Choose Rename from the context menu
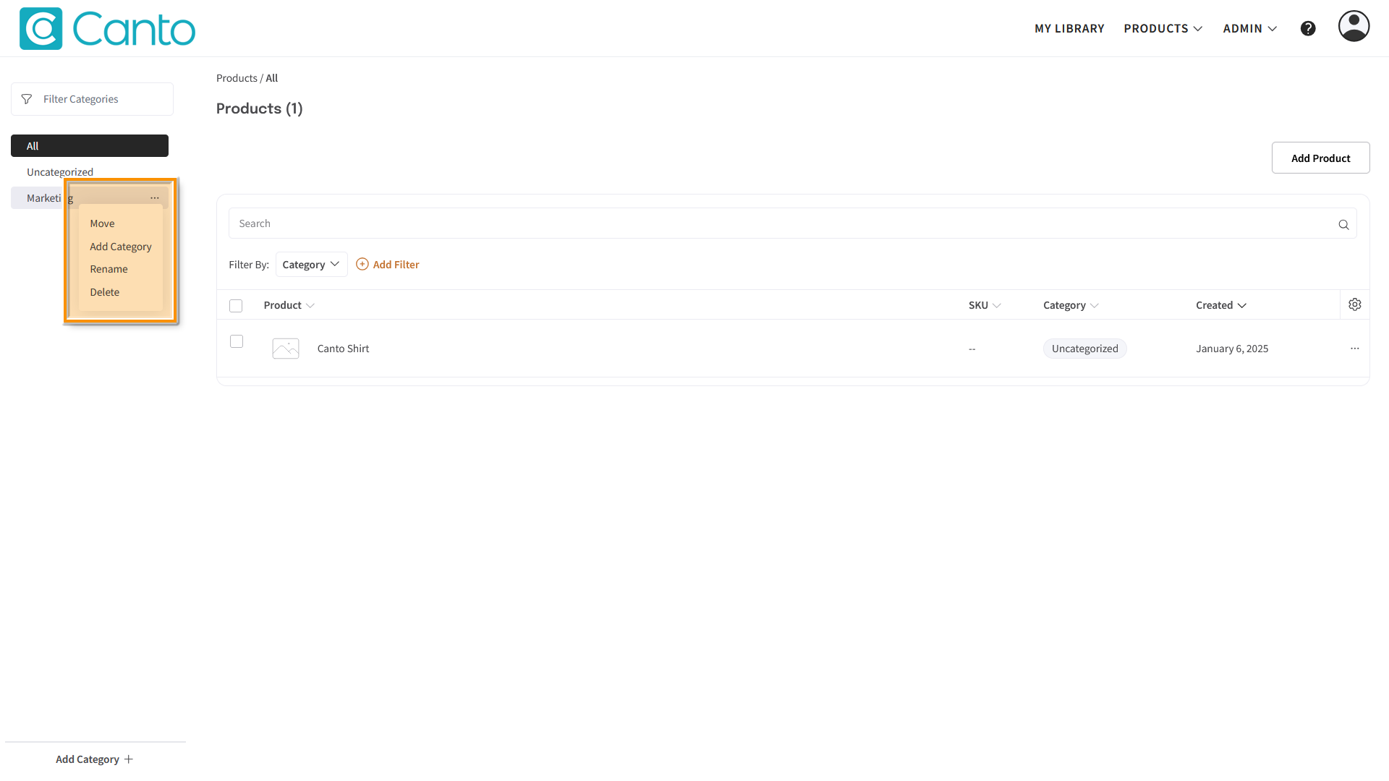This screenshot has height=781, width=1389. point(109,269)
